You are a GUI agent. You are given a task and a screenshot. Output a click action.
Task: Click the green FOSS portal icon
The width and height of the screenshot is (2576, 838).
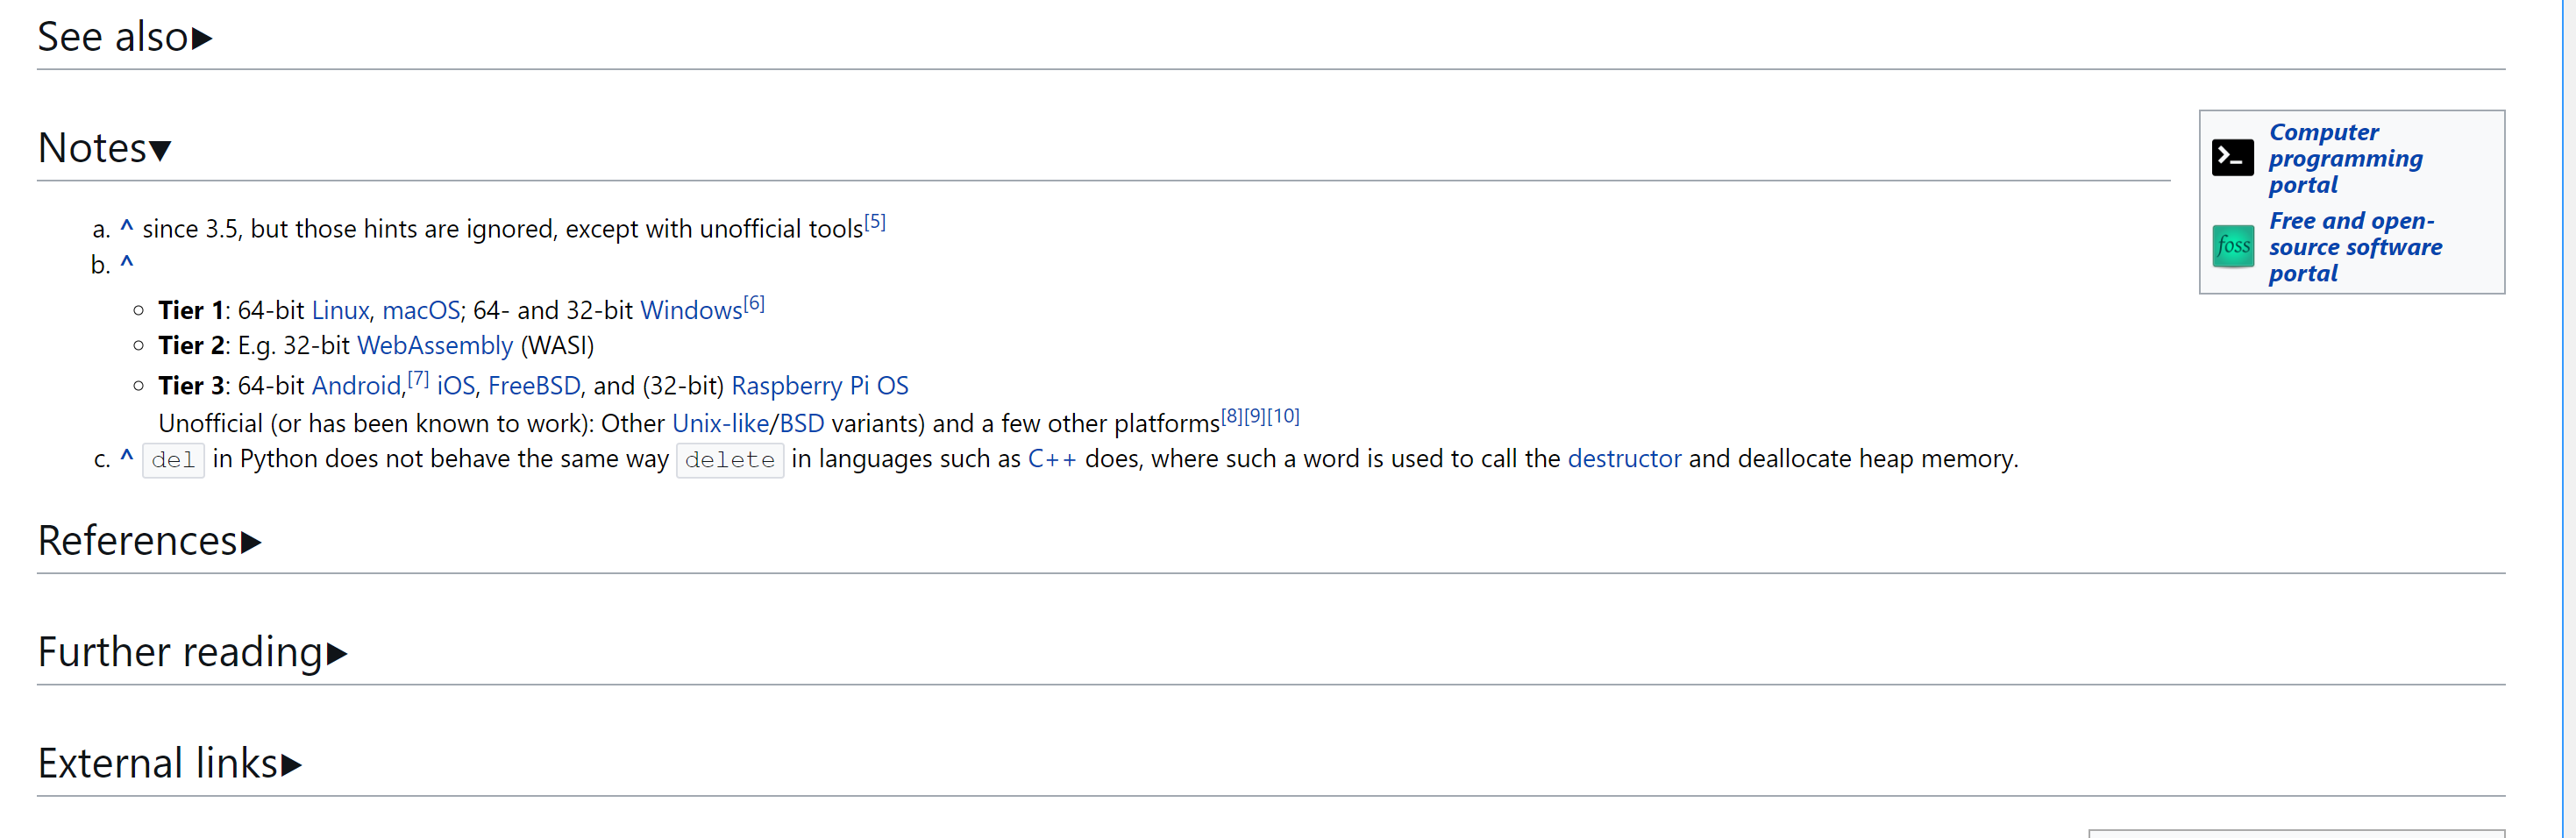point(2232,246)
